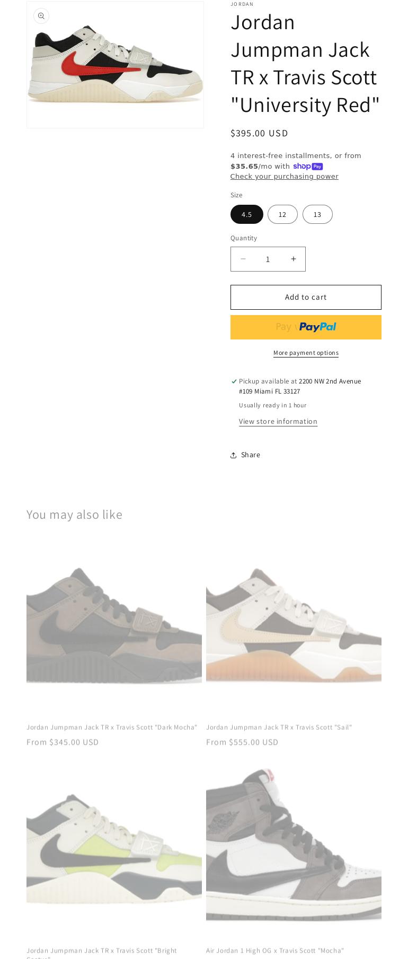Image resolution: width=408 pixels, height=959 pixels.
Task: Click the pickup availability checkmark icon
Action: pos(234,381)
